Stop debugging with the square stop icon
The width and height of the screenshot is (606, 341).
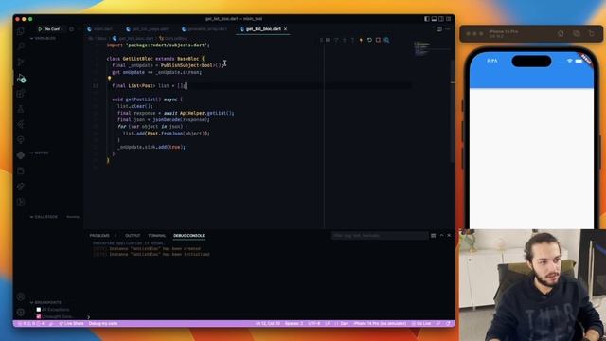tap(378, 40)
